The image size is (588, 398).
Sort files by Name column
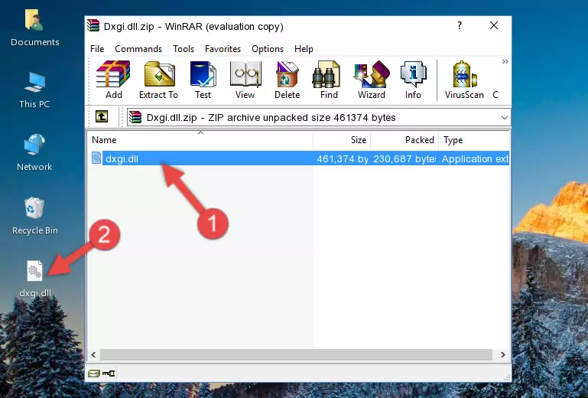200,140
